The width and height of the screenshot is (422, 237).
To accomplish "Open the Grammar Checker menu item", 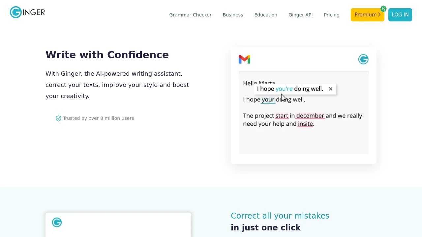I will pos(190,15).
